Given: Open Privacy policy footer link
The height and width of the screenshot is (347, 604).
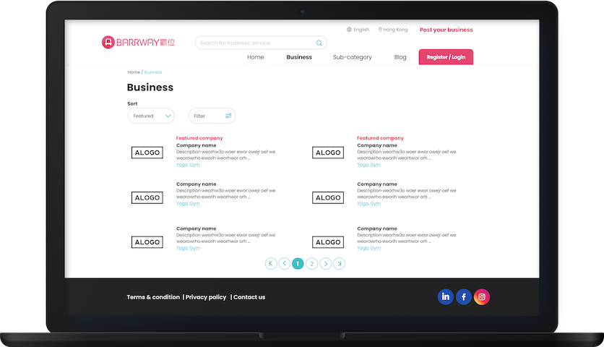Looking at the screenshot, I should tap(206, 297).
